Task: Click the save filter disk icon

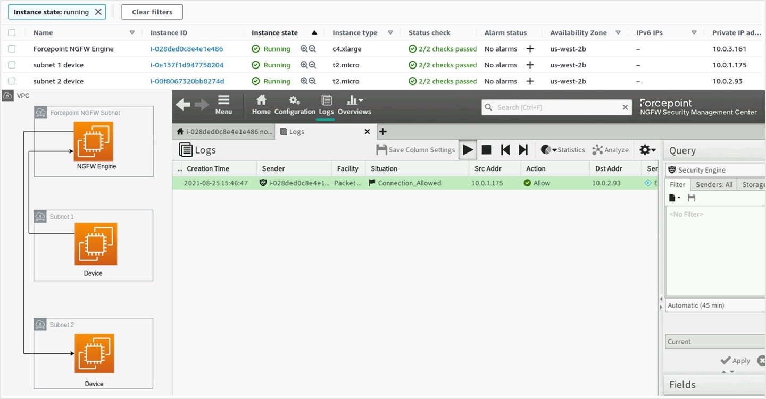Action: click(692, 198)
